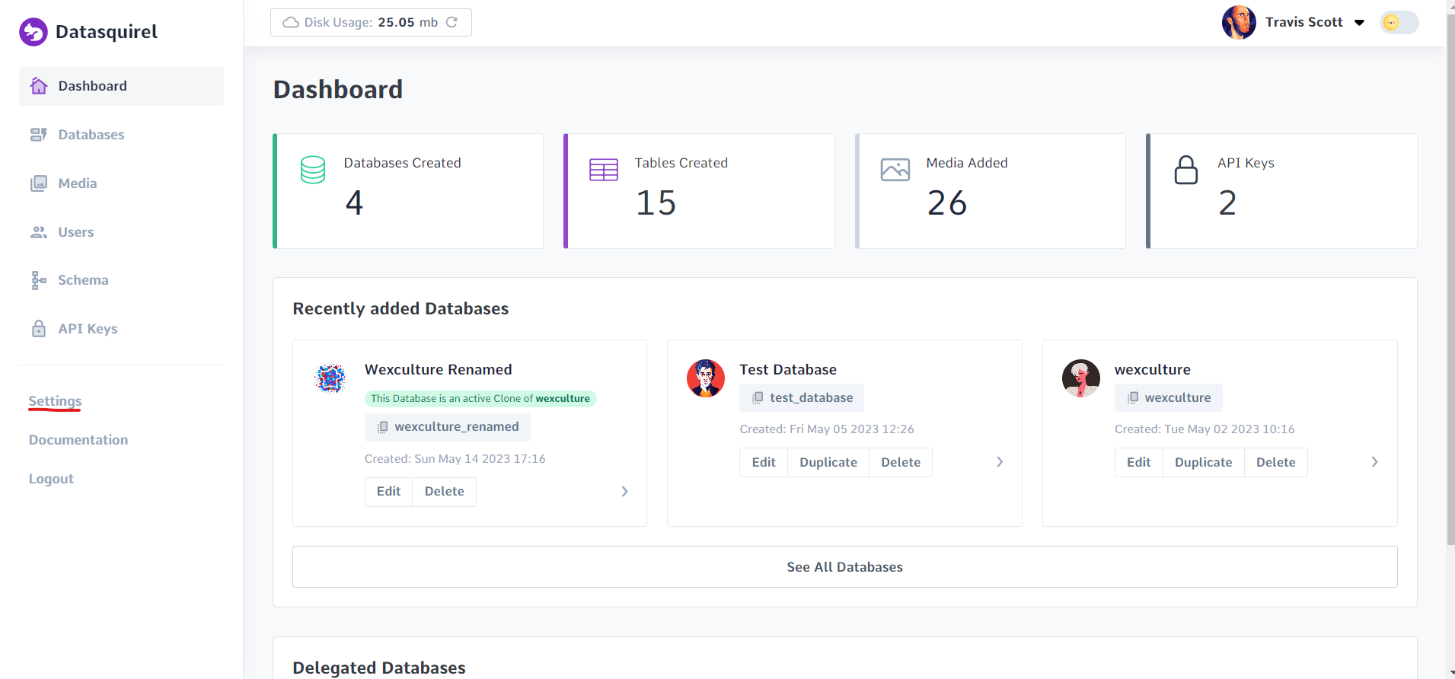Duplicate the Test Database
This screenshot has height=679, width=1455.
click(x=828, y=463)
